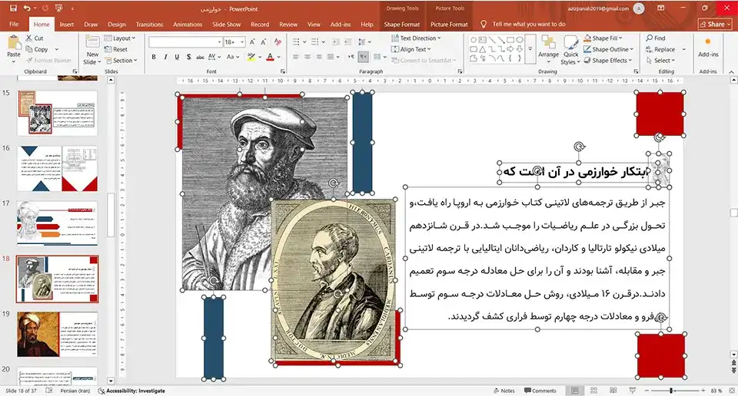The image size is (738, 396).
Task: Align text left in the Paragraph group
Action: pyautogui.click(x=295, y=57)
